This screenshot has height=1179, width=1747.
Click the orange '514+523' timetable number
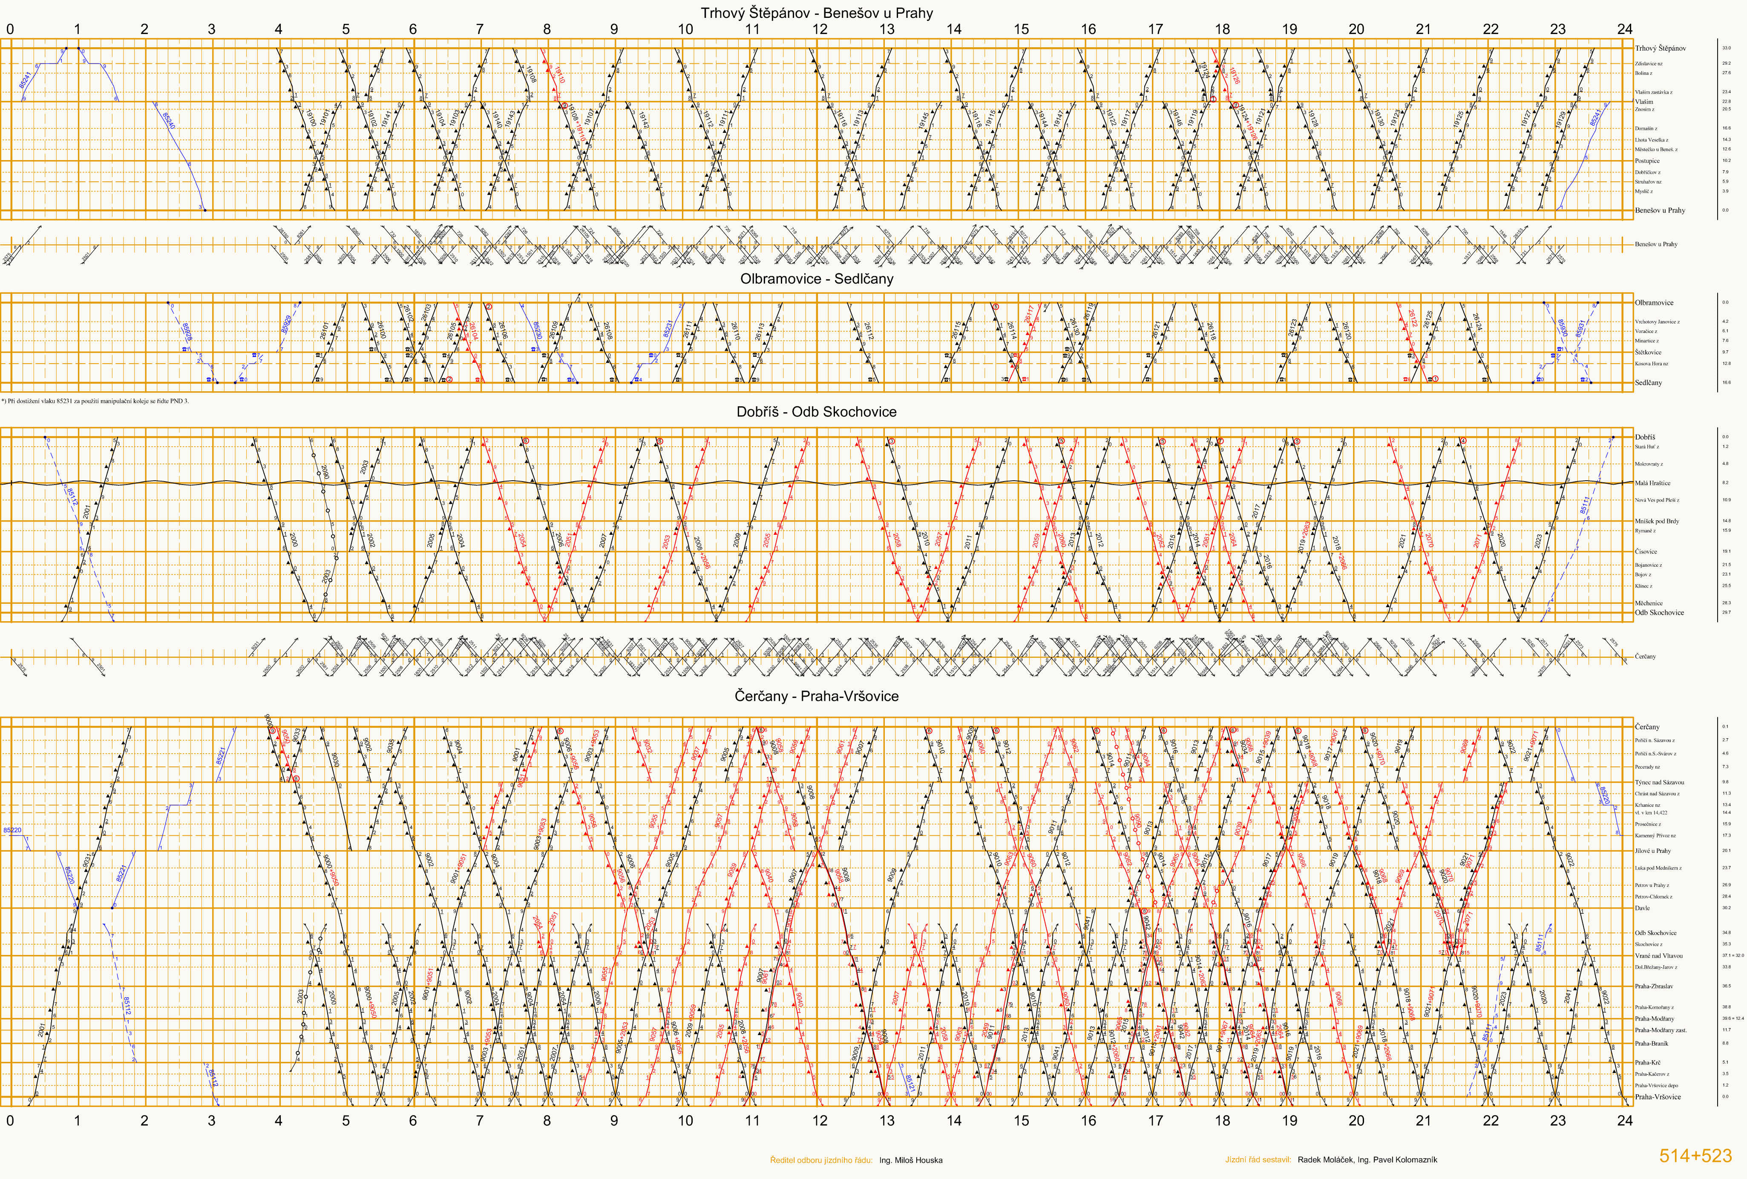tap(1695, 1156)
